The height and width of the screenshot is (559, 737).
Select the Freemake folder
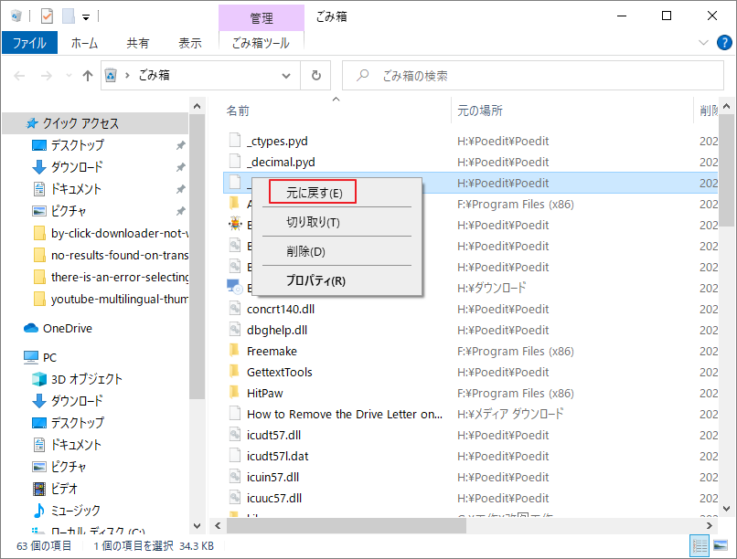272,351
